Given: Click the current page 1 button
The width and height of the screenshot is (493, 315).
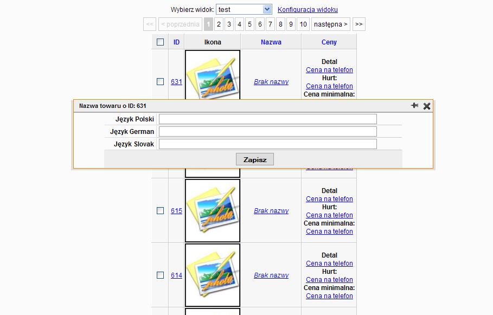Looking at the screenshot, I should (x=208, y=24).
